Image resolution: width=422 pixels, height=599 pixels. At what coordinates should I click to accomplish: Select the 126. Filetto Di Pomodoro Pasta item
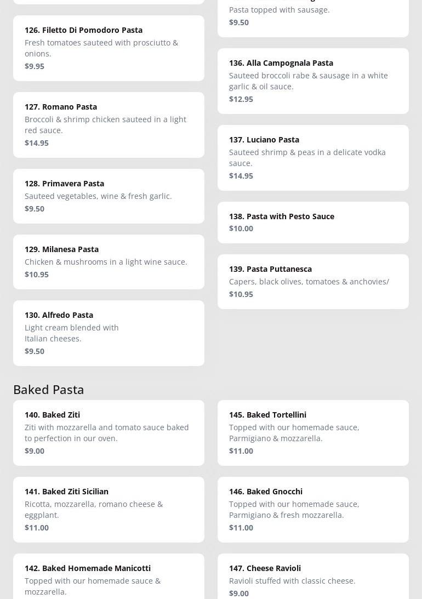109,48
